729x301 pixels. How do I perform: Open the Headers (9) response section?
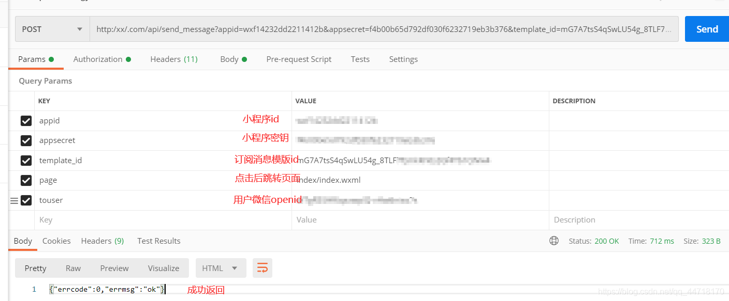(102, 241)
